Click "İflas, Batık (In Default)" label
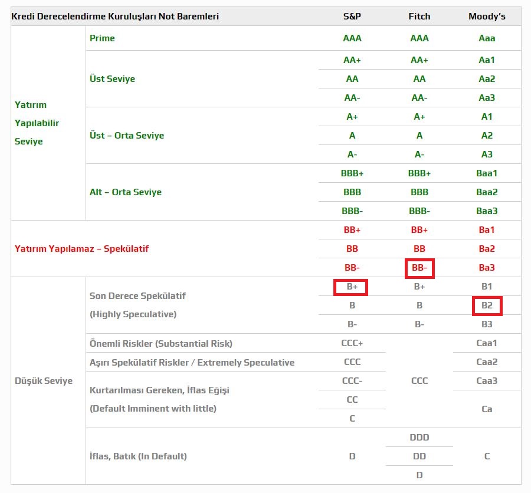 (138, 456)
